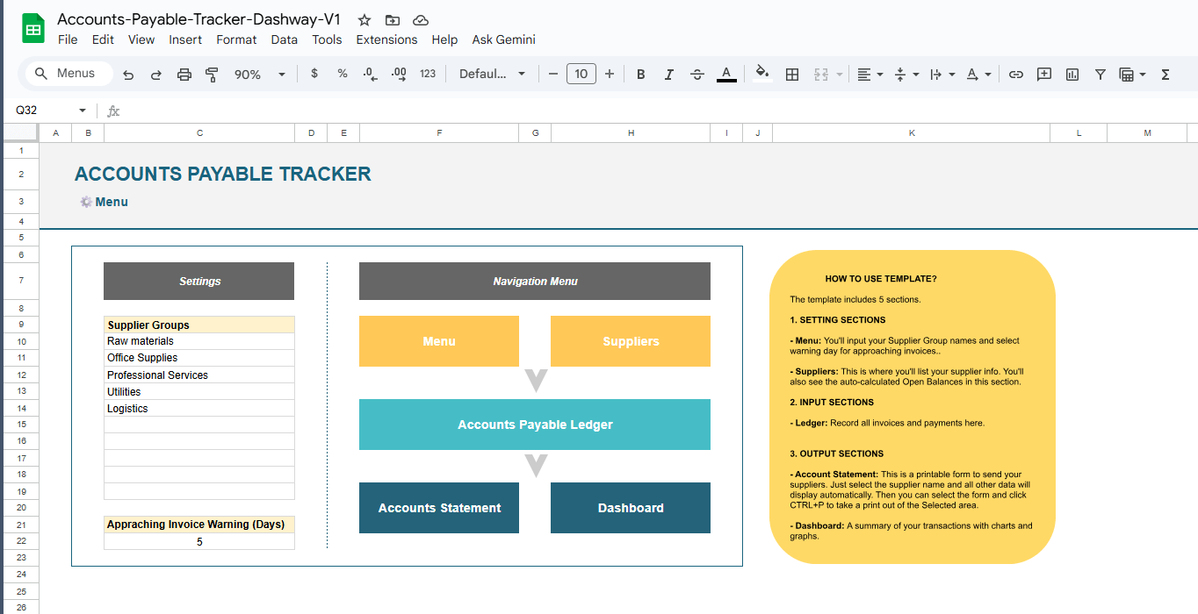Select the Paint format roller icon

pyautogui.click(x=212, y=75)
